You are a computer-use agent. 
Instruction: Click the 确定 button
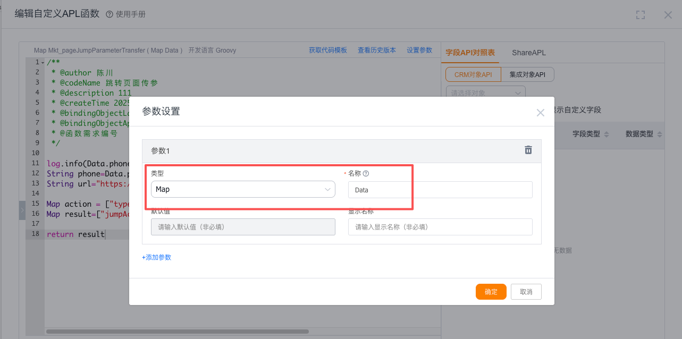coord(491,292)
